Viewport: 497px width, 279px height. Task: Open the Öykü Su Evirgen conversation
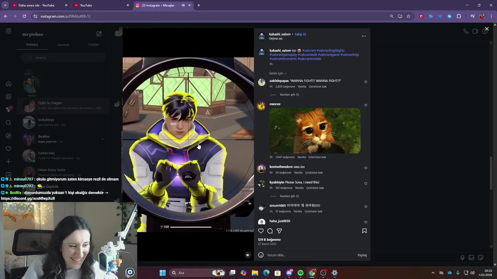click(63, 105)
